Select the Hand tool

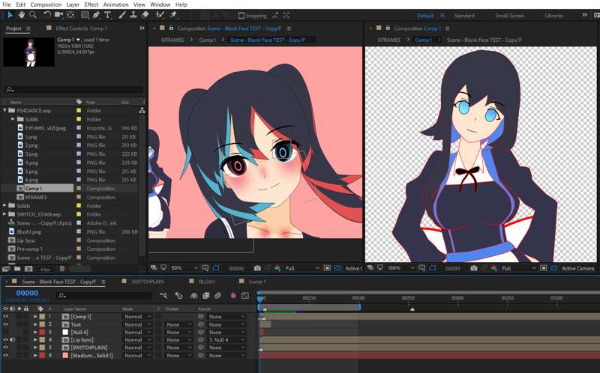(22, 15)
